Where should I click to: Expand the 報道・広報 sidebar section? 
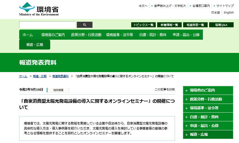(x=208, y=135)
